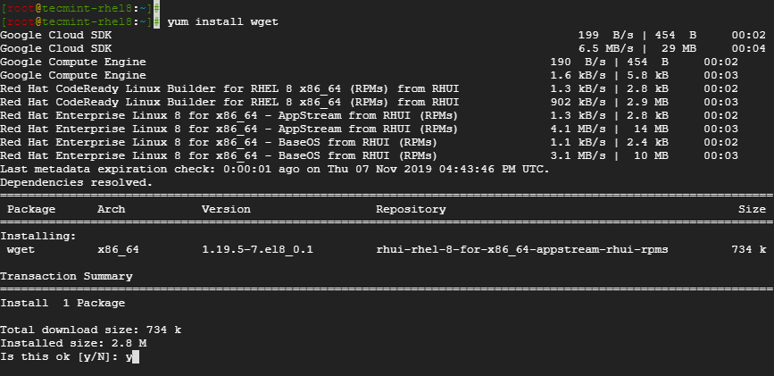
Task: Click the 'Arch' column header
Action: (x=111, y=209)
